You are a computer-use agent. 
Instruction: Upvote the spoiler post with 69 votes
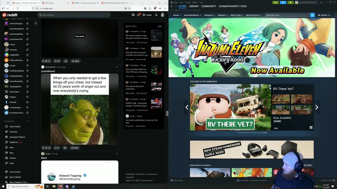tap(43, 61)
